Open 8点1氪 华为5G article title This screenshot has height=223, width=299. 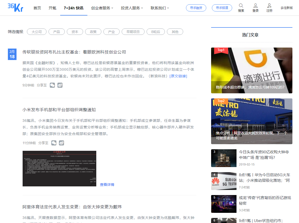click(x=264, y=177)
